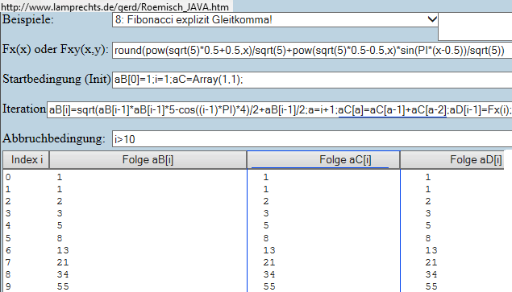Image resolution: width=512 pixels, height=292 pixels.
Task: Click value 5 in the Folge aD[i] column
Action: 428,225
